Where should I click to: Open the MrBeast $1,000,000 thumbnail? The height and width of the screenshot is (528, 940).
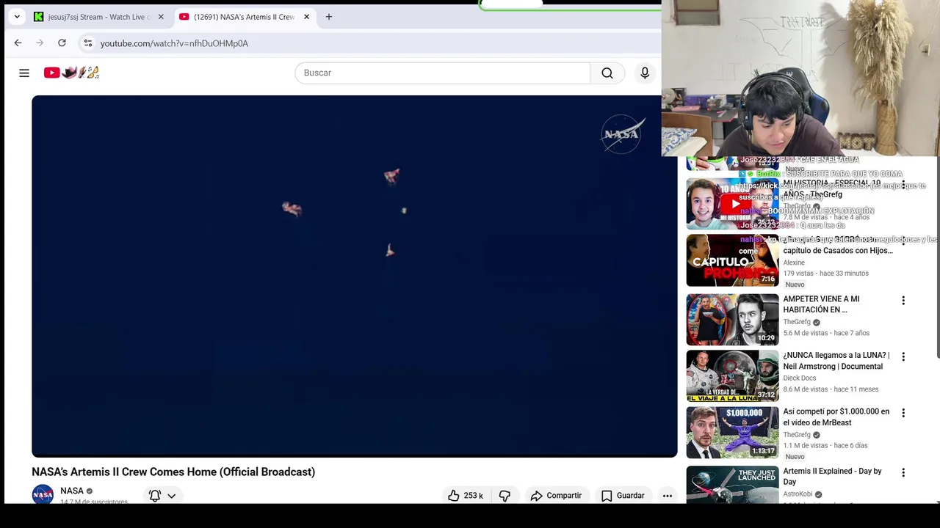point(732,433)
